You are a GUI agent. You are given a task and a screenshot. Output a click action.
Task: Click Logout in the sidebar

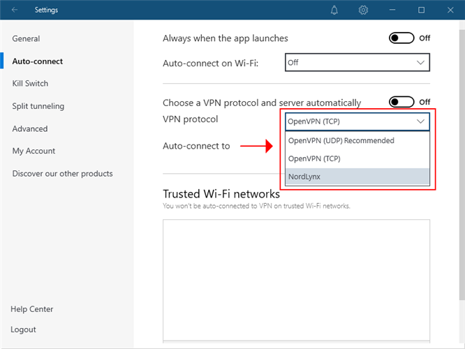click(x=24, y=329)
